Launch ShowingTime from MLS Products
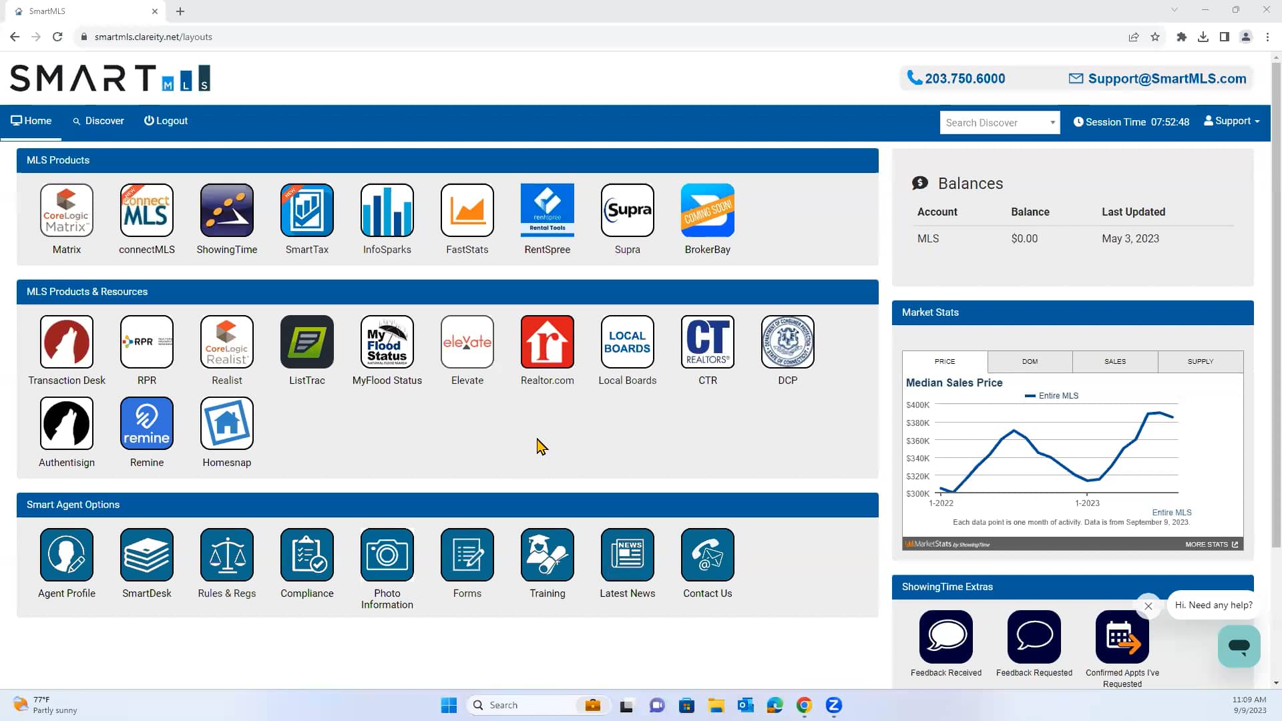 pyautogui.click(x=226, y=210)
